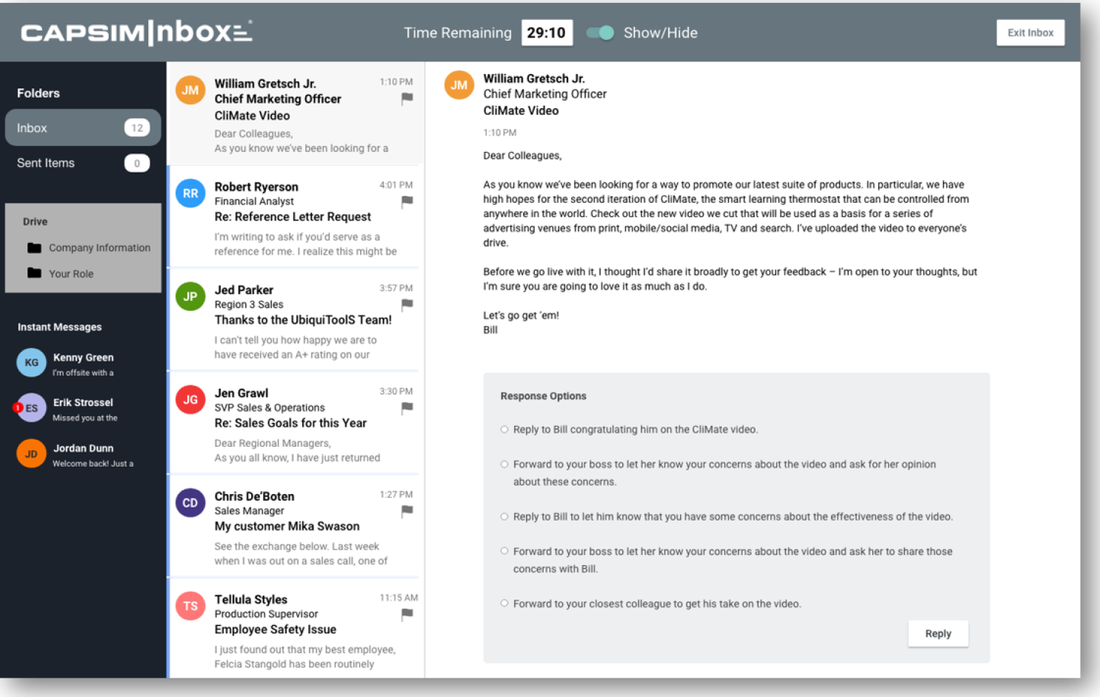The image size is (1100, 697).
Task: Flag Chris De'Boten's Mika Swason email
Action: point(407,510)
